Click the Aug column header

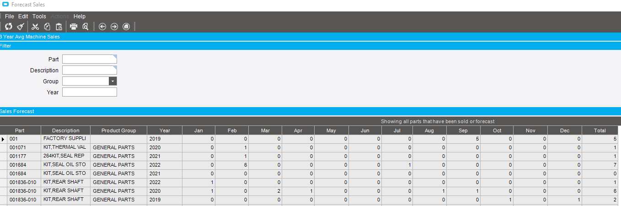pyautogui.click(x=429, y=130)
